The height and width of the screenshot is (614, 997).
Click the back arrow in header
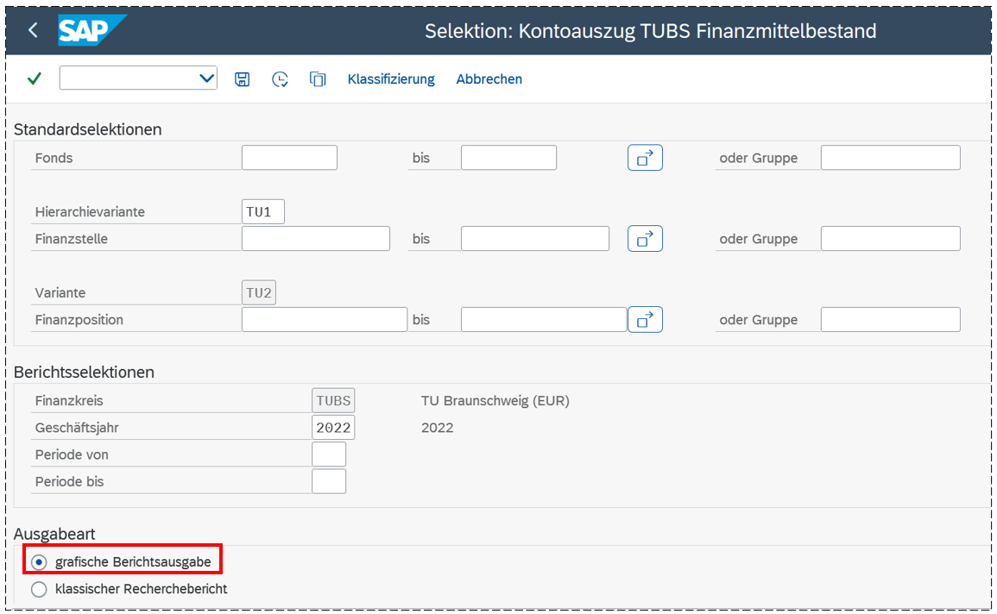tap(33, 31)
